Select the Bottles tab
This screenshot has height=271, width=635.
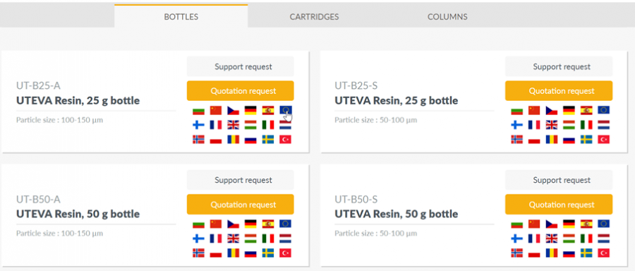(181, 17)
